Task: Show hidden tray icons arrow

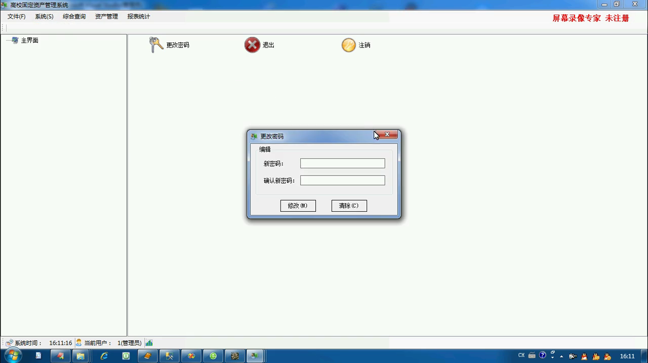Action: point(561,356)
